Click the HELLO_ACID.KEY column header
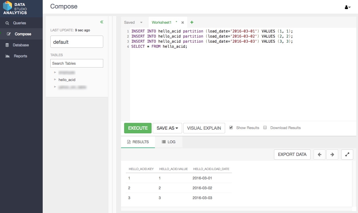This screenshot has height=213, width=358. click(x=141, y=169)
